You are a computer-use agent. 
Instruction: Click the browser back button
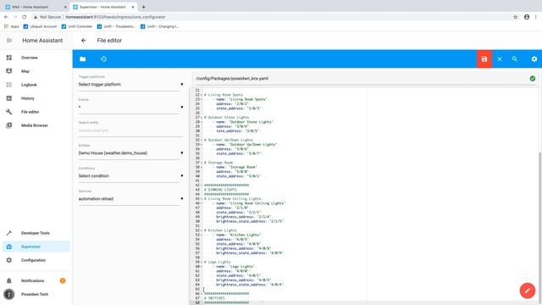(6, 17)
